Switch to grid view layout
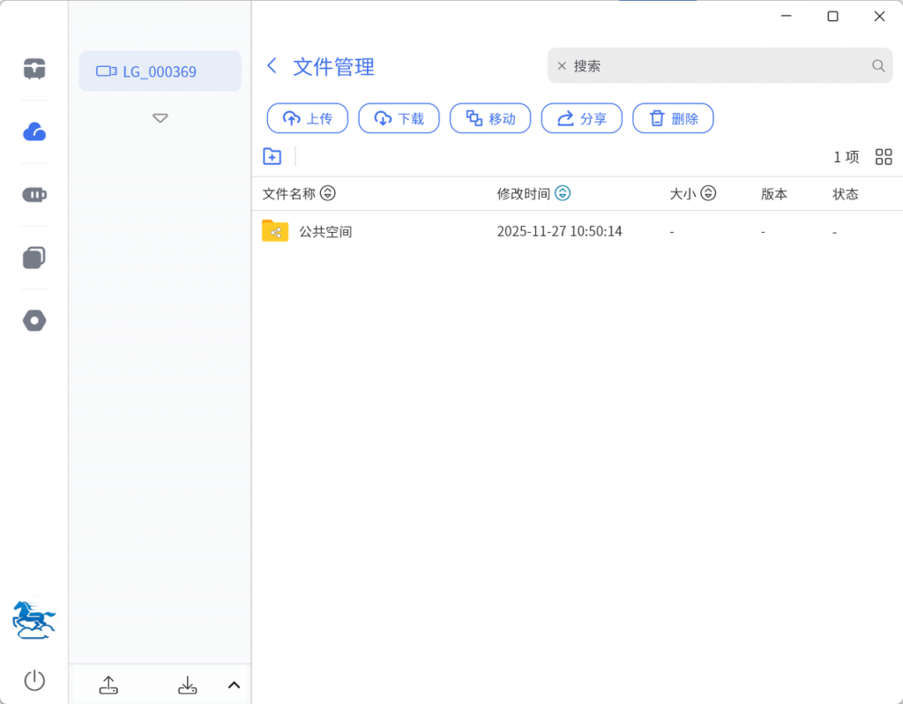Image resolution: width=903 pixels, height=704 pixels. (x=884, y=157)
